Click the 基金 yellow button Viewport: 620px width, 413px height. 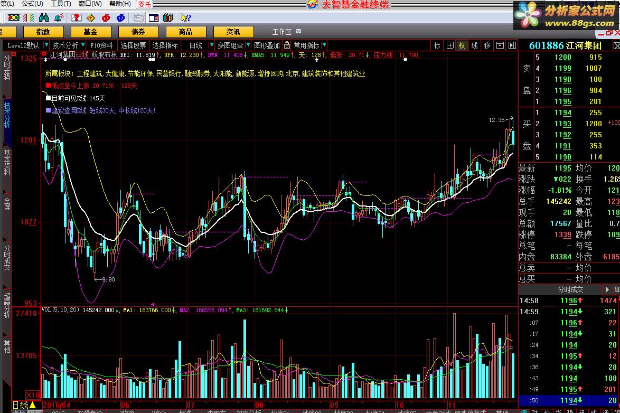90,32
